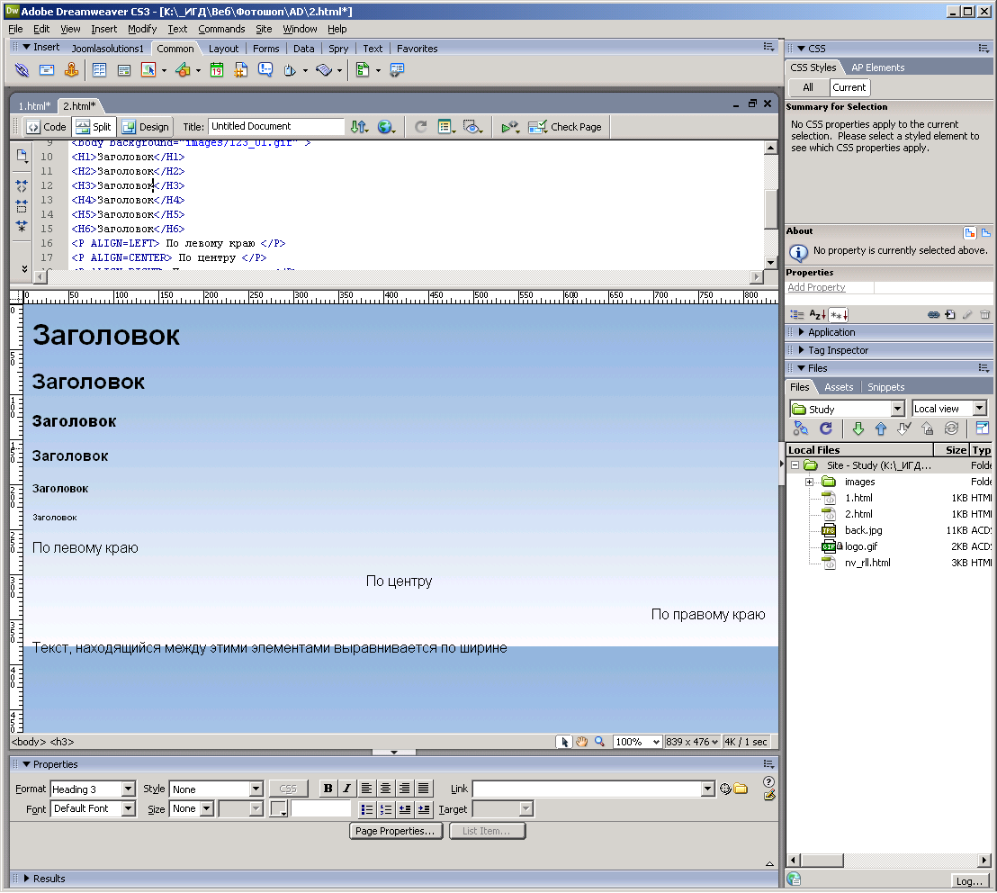The height and width of the screenshot is (893, 997).
Task: Browse for link file folder icon
Action: pyautogui.click(x=741, y=789)
